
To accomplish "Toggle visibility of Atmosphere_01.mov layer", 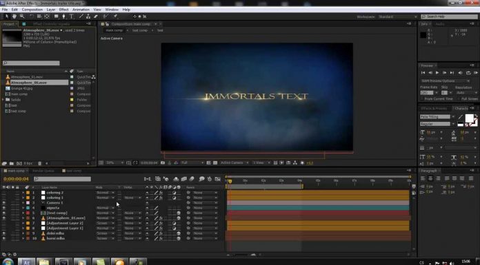I will click(x=3, y=218).
